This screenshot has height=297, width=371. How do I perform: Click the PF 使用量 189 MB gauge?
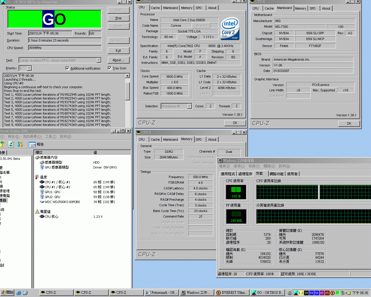pyautogui.click(x=236, y=216)
